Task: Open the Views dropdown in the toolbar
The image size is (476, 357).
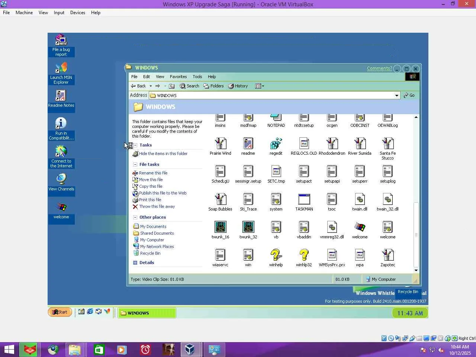Action: [x=260, y=86]
